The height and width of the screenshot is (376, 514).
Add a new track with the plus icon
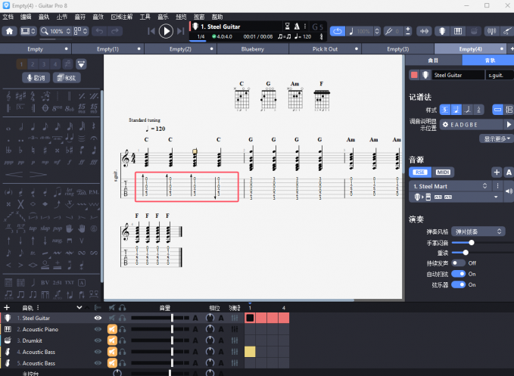[7, 308]
